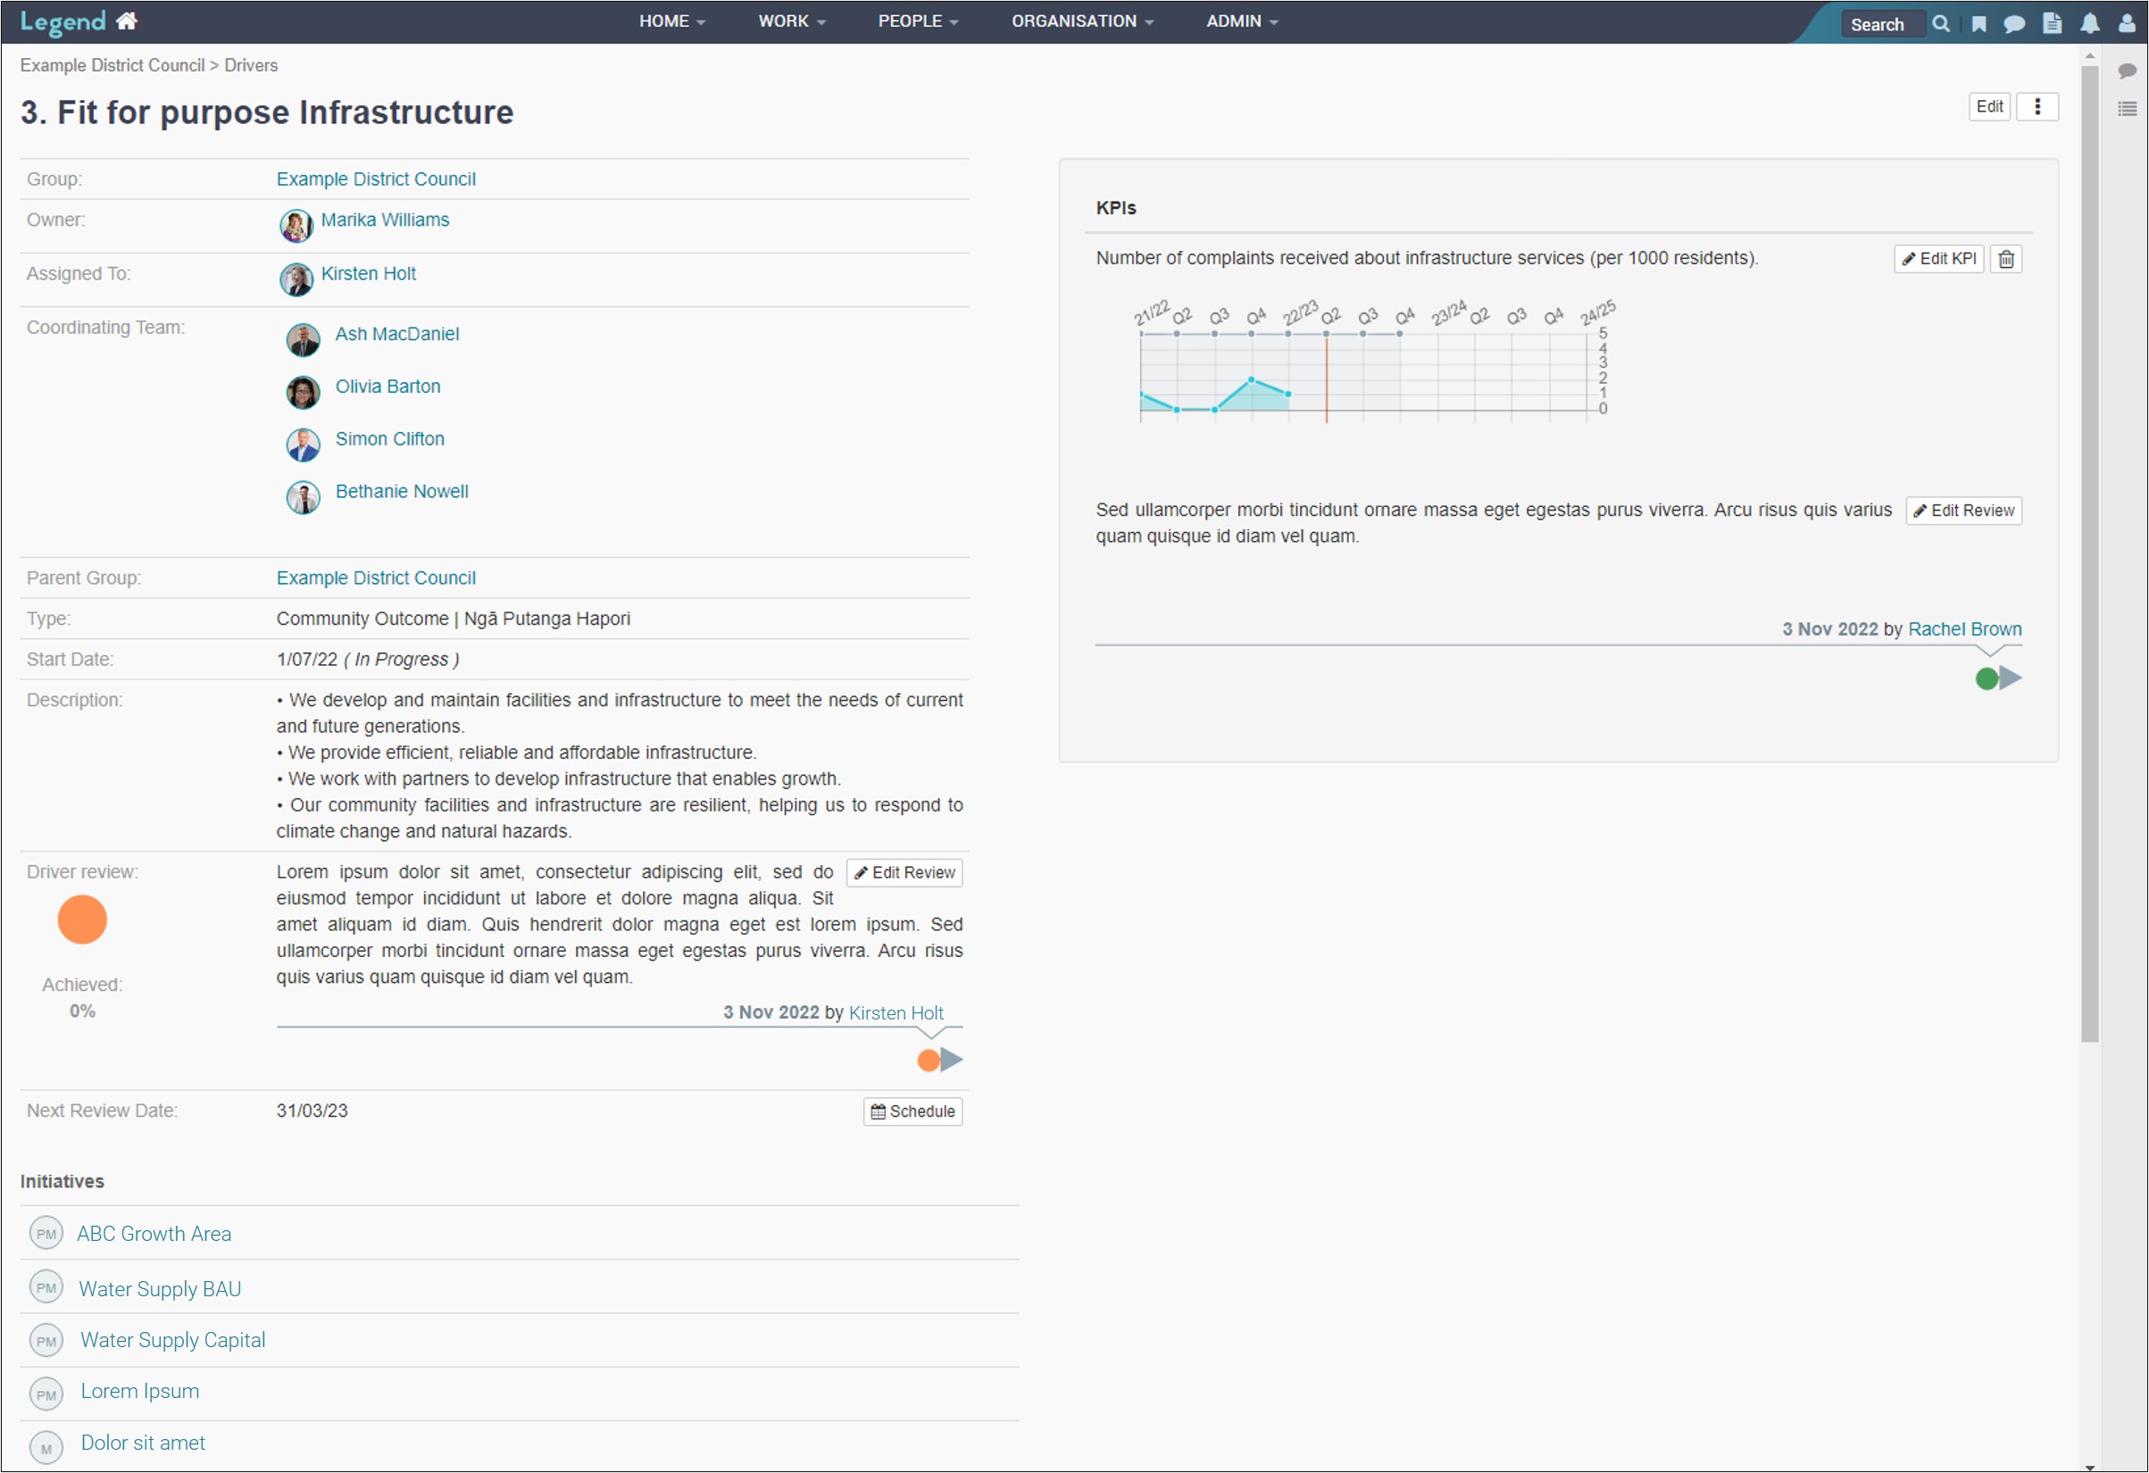
Task: Click the Legend home house icon
Action: 127,21
